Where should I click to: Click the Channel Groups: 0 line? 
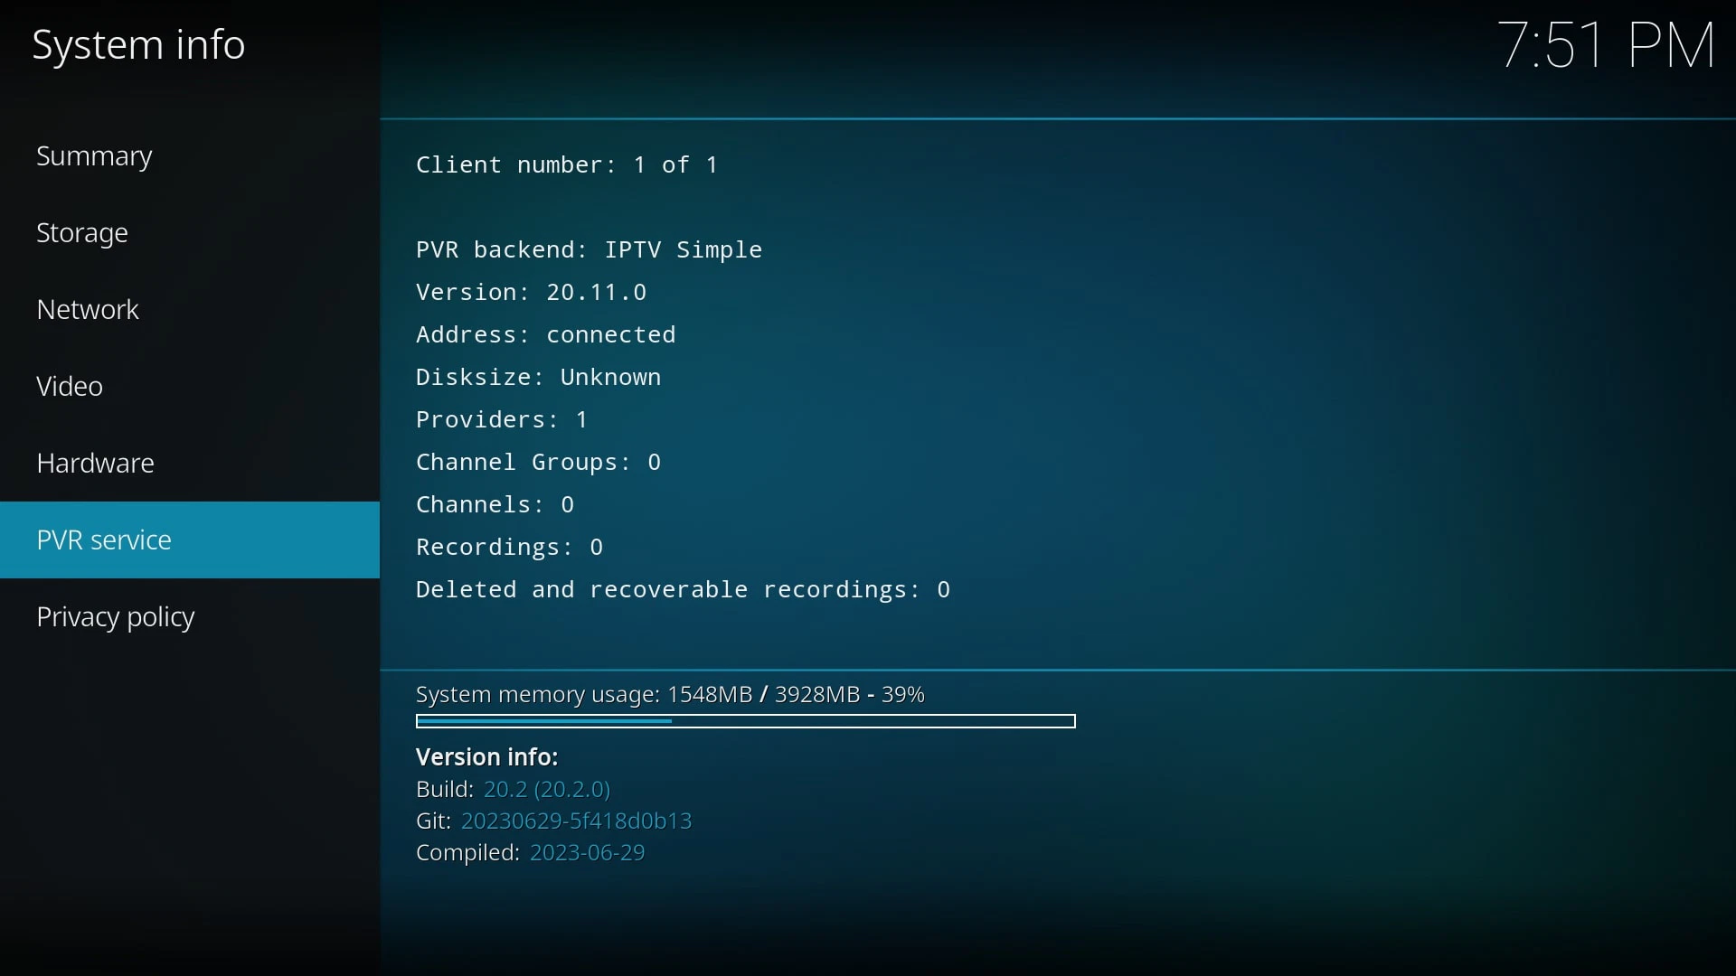(540, 463)
